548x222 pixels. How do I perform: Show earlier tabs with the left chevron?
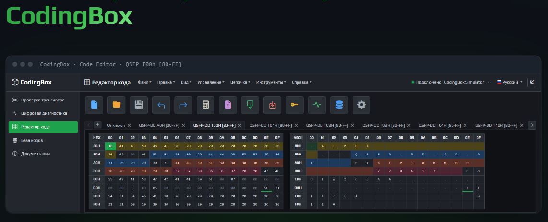(x=89, y=125)
